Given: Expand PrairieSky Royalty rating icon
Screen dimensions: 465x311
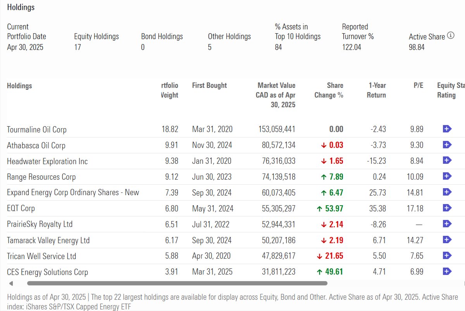Looking at the screenshot, I should pyautogui.click(x=447, y=224).
